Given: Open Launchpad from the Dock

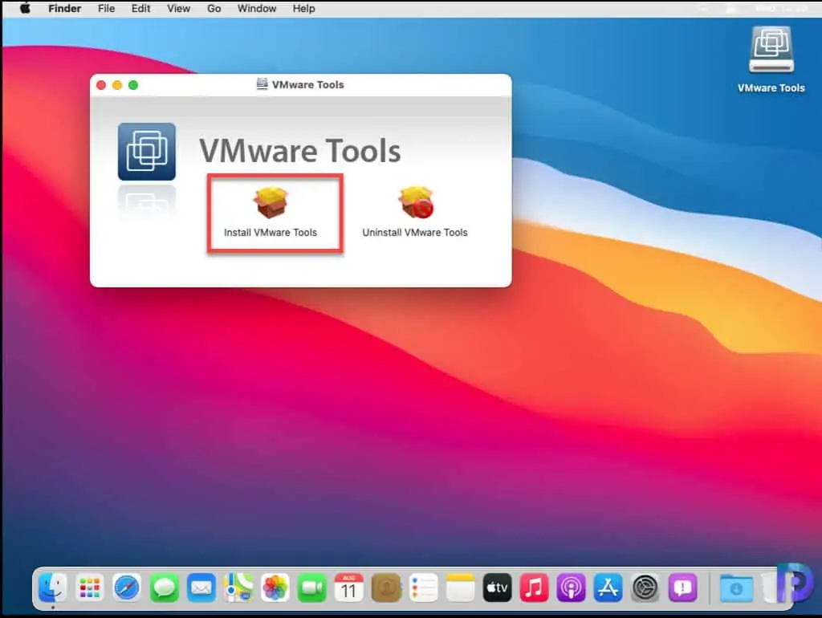Looking at the screenshot, I should (90, 588).
